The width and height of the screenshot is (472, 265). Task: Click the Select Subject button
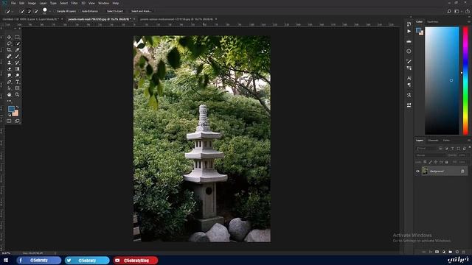click(115, 11)
